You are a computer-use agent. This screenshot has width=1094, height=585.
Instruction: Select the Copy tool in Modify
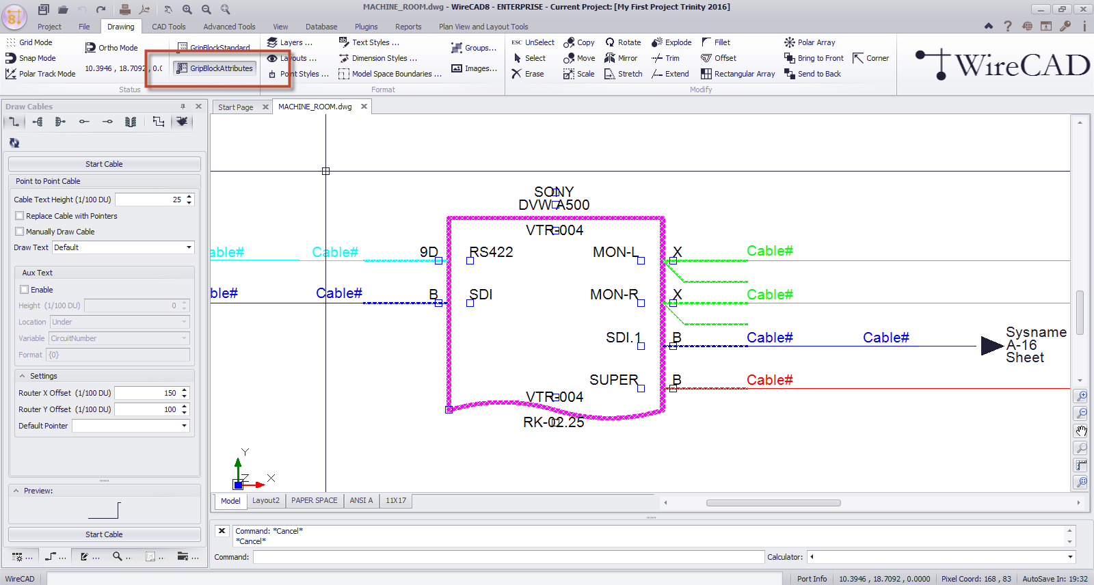pyautogui.click(x=579, y=42)
